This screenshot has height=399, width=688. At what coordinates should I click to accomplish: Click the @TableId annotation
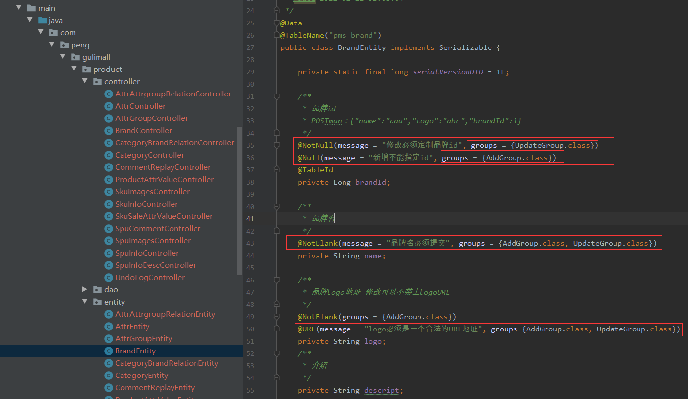coord(316,170)
